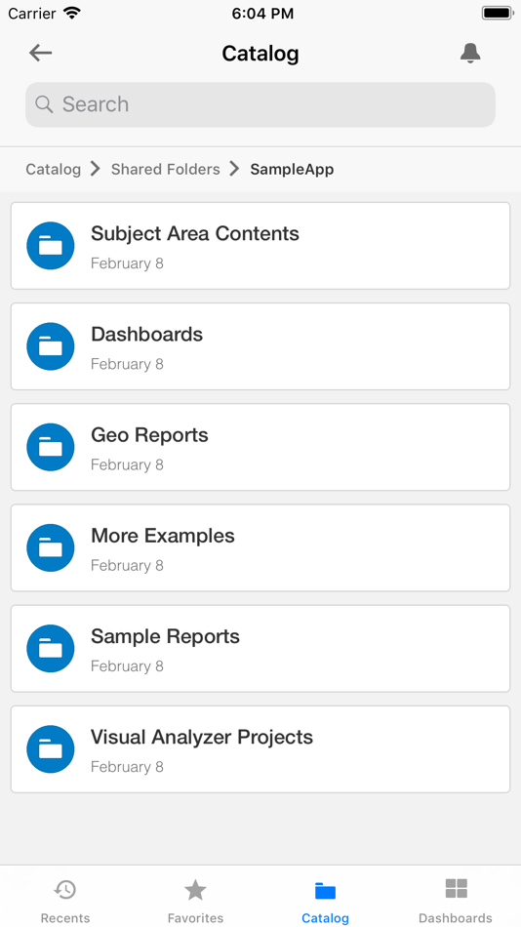Click the Visual Analyzer Projects folder icon
The width and height of the screenshot is (521, 927).
pos(51,748)
